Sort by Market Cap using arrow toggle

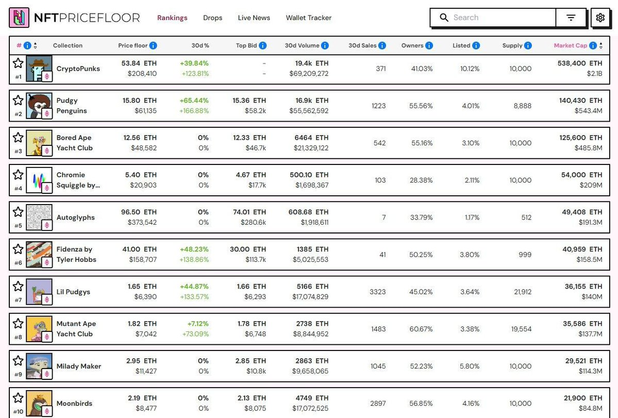point(601,45)
